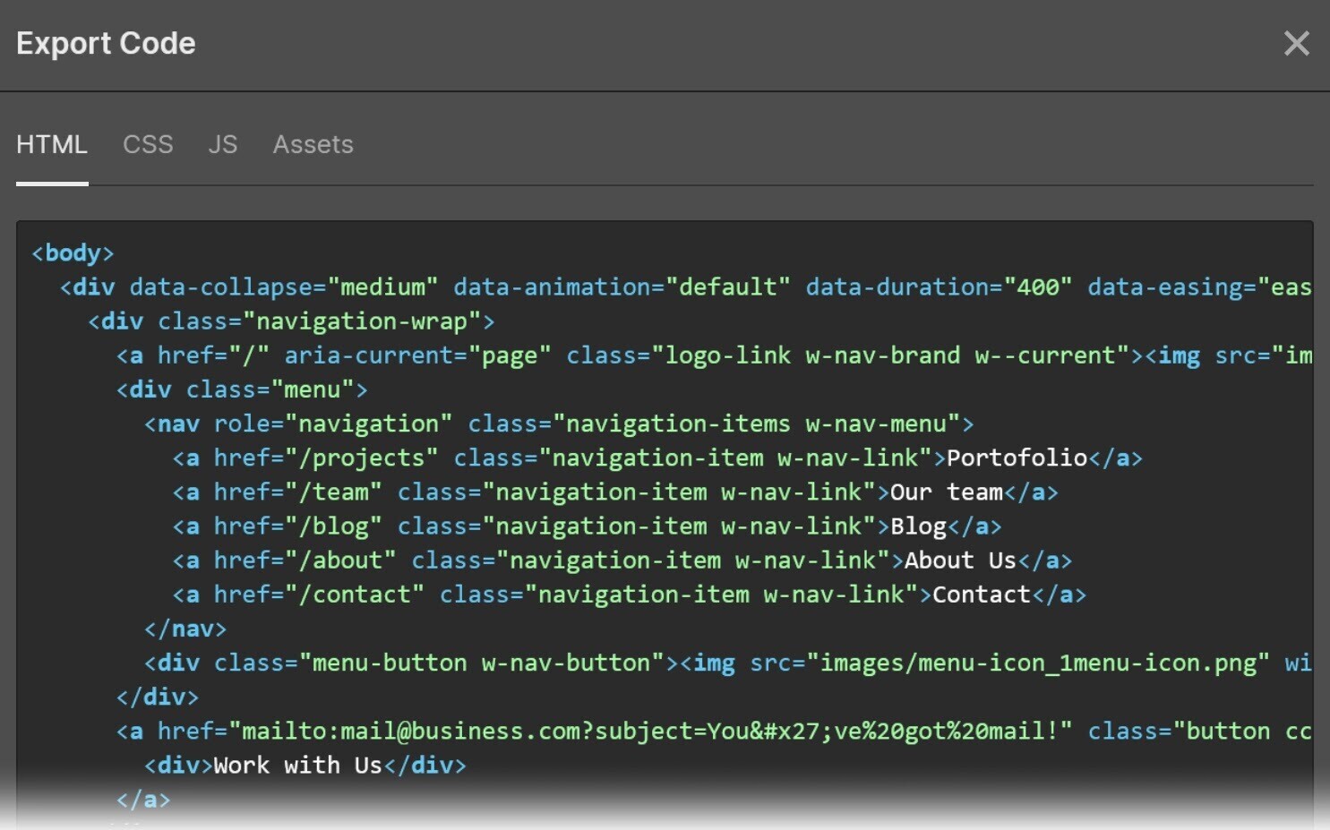Click the w-nav-menu class text
The height and width of the screenshot is (830, 1330).
coord(880,423)
